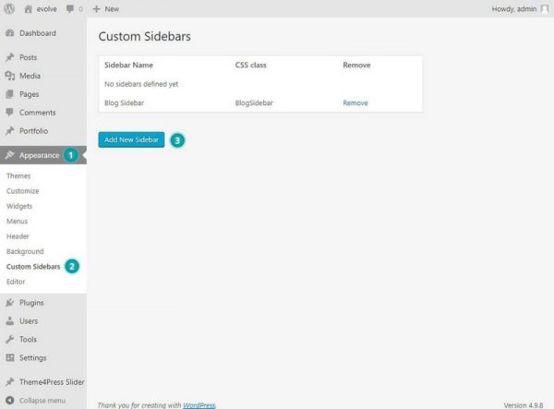Image resolution: width=554 pixels, height=409 pixels.
Task: Open Background submenu item
Action: (25, 251)
